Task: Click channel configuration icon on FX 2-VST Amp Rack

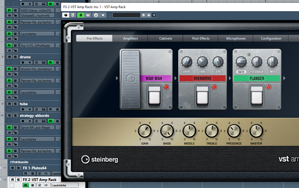Action: click(x=46, y=185)
